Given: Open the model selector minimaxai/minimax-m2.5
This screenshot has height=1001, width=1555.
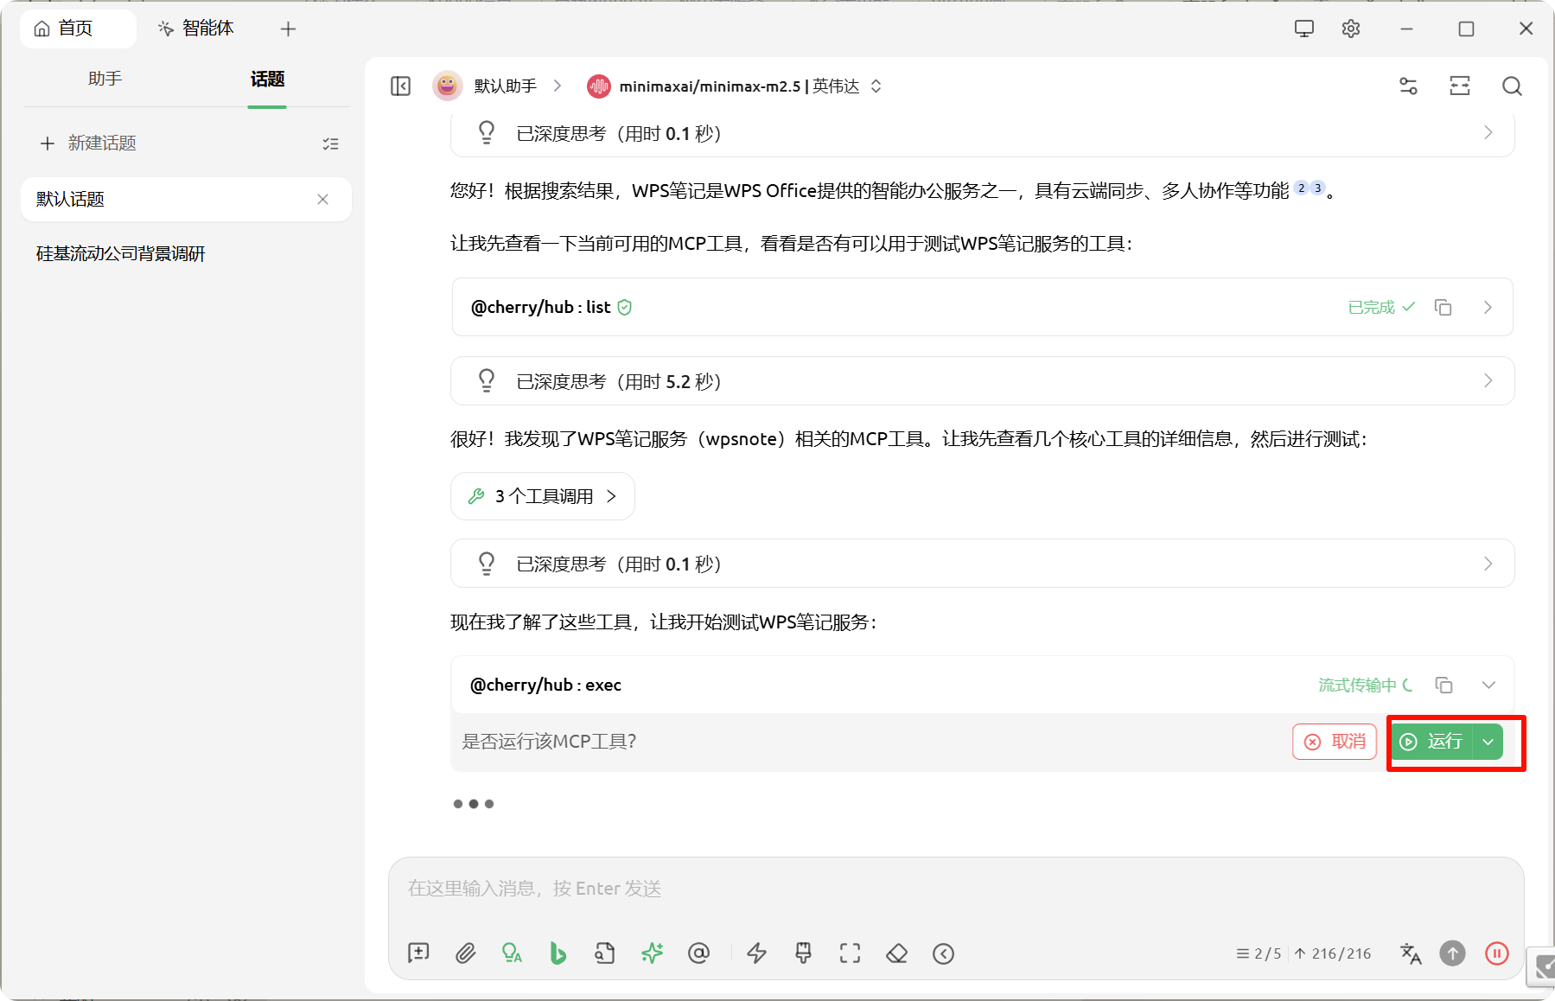Looking at the screenshot, I should (x=734, y=86).
